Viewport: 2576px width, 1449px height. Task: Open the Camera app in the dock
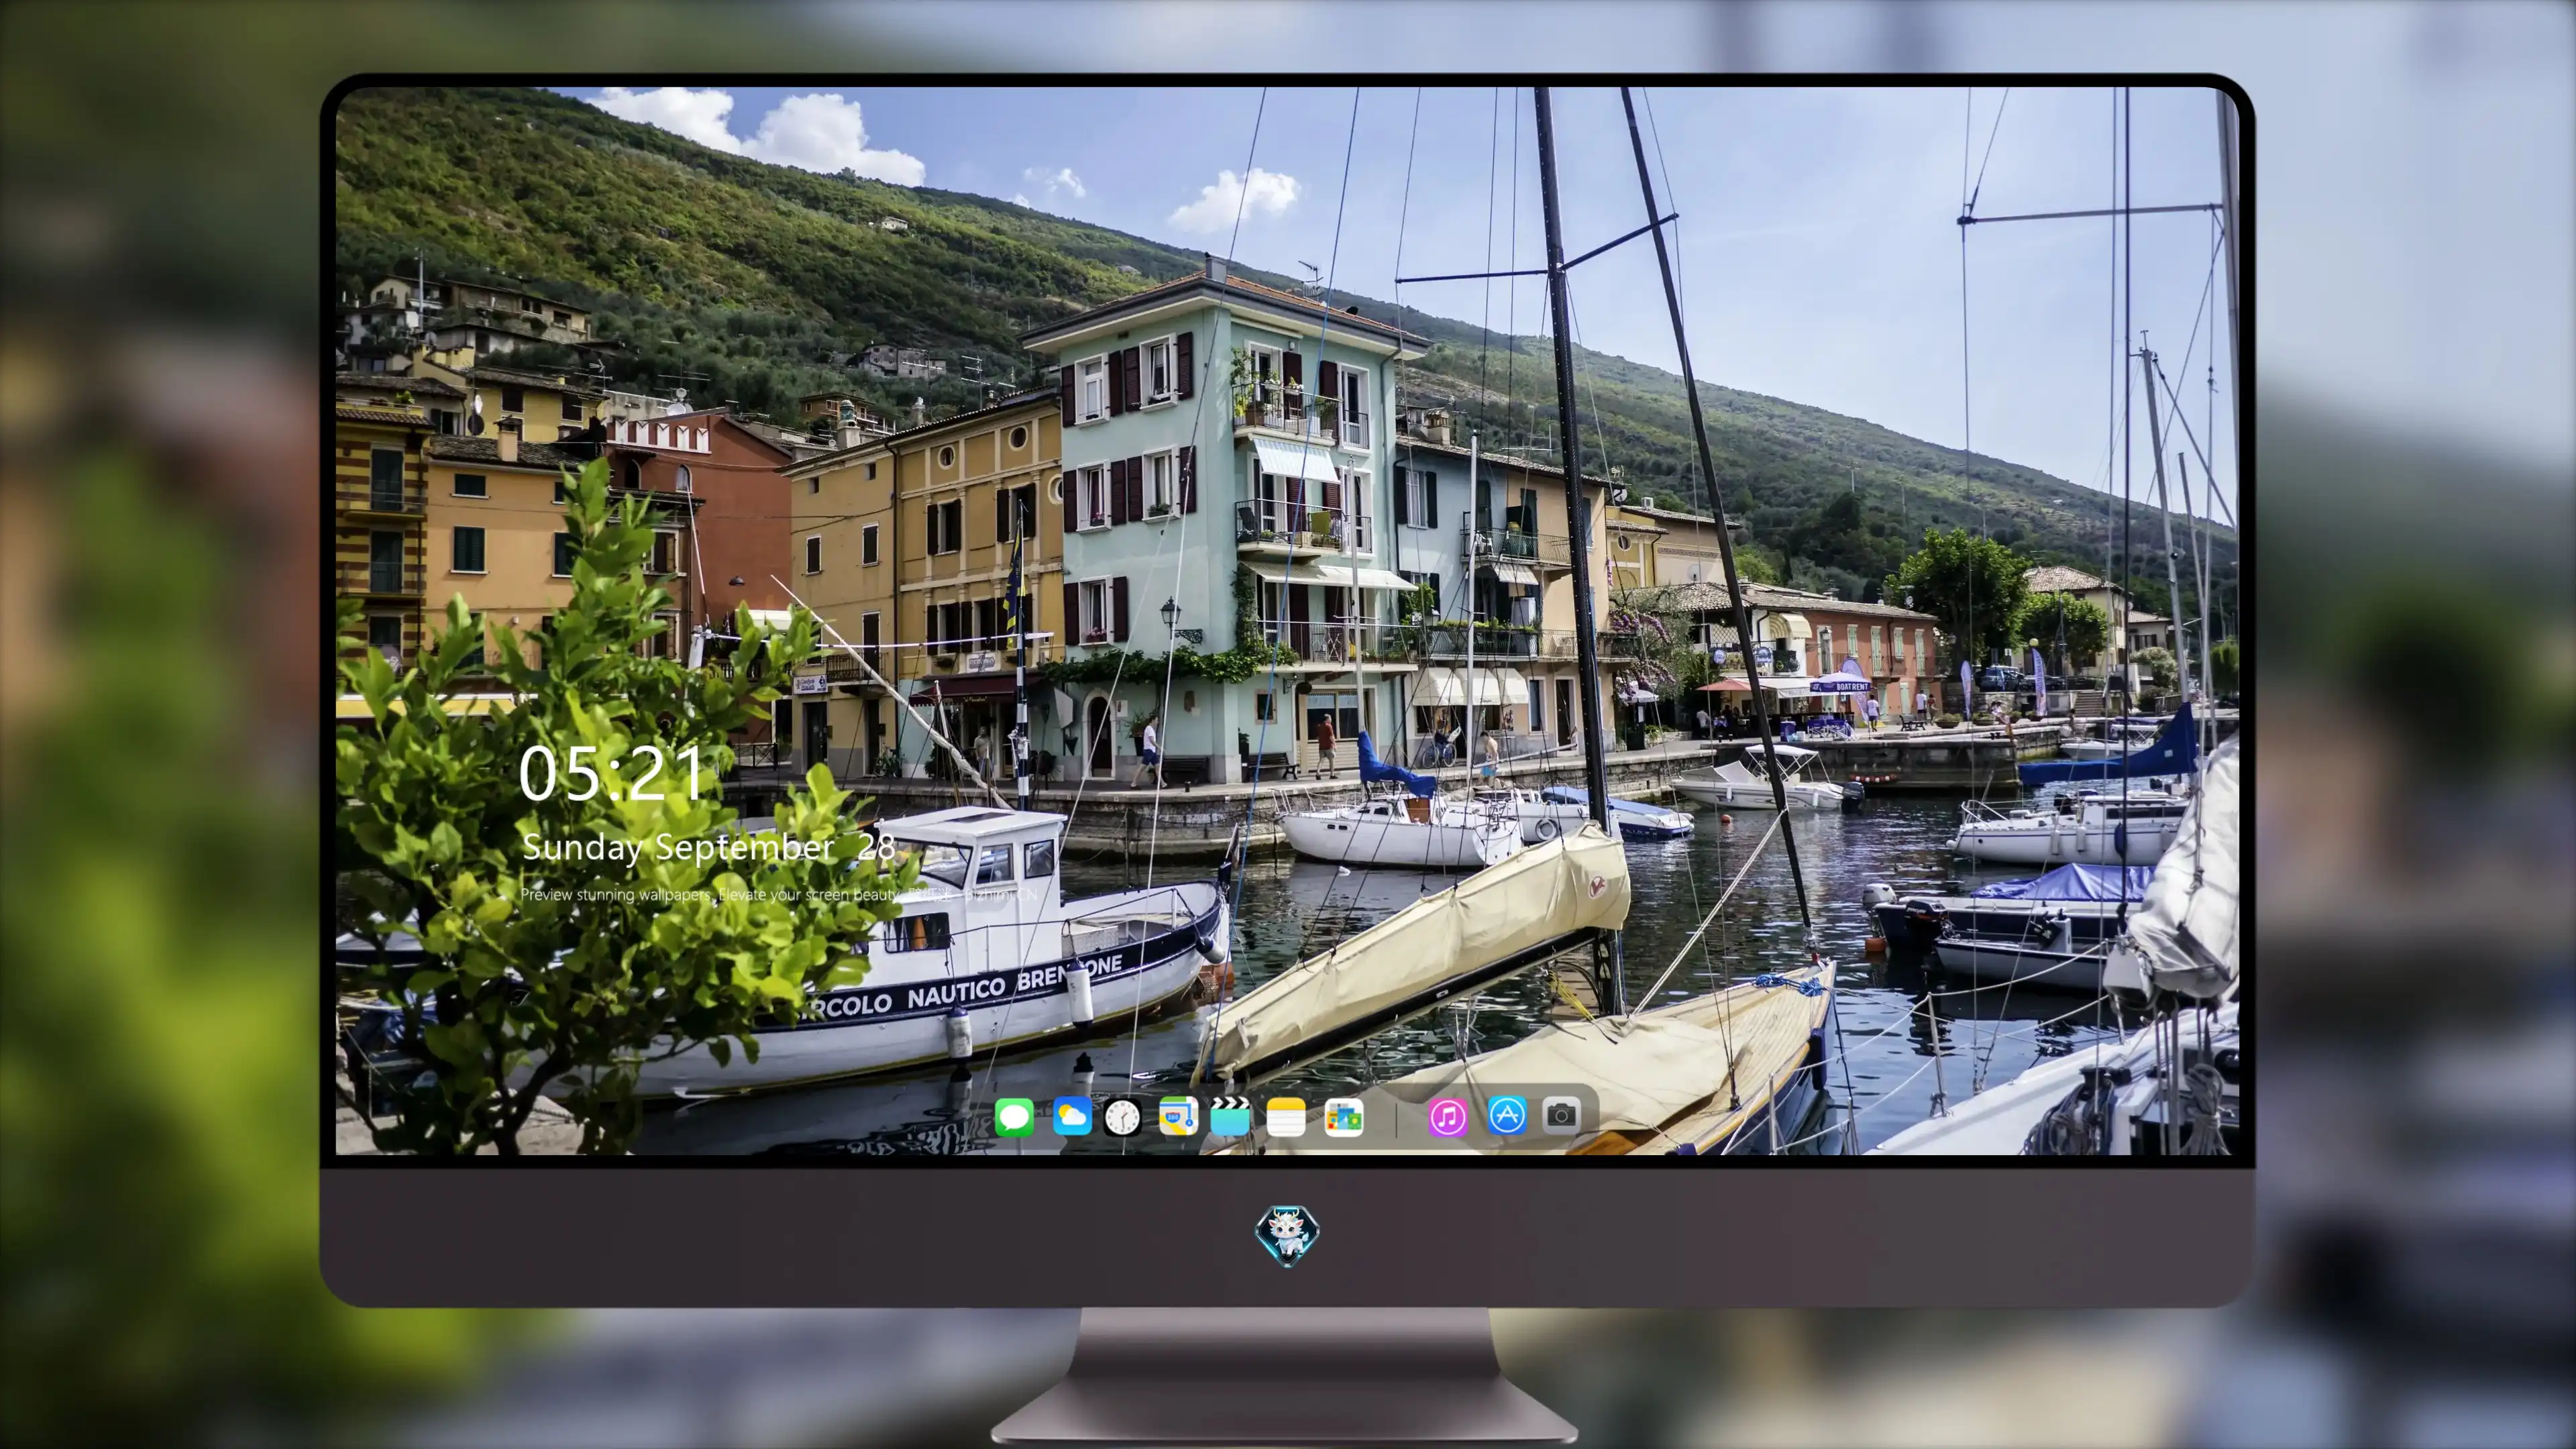[x=1561, y=1115]
